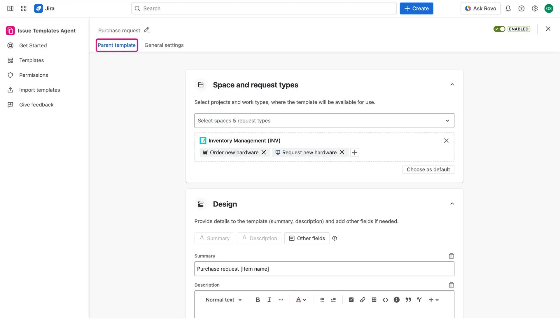Insert a code block in description toolbar
The width and height of the screenshot is (560, 319).
(385, 299)
